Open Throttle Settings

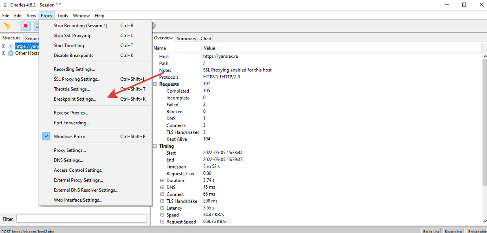pyautogui.click(x=95, y=89)
